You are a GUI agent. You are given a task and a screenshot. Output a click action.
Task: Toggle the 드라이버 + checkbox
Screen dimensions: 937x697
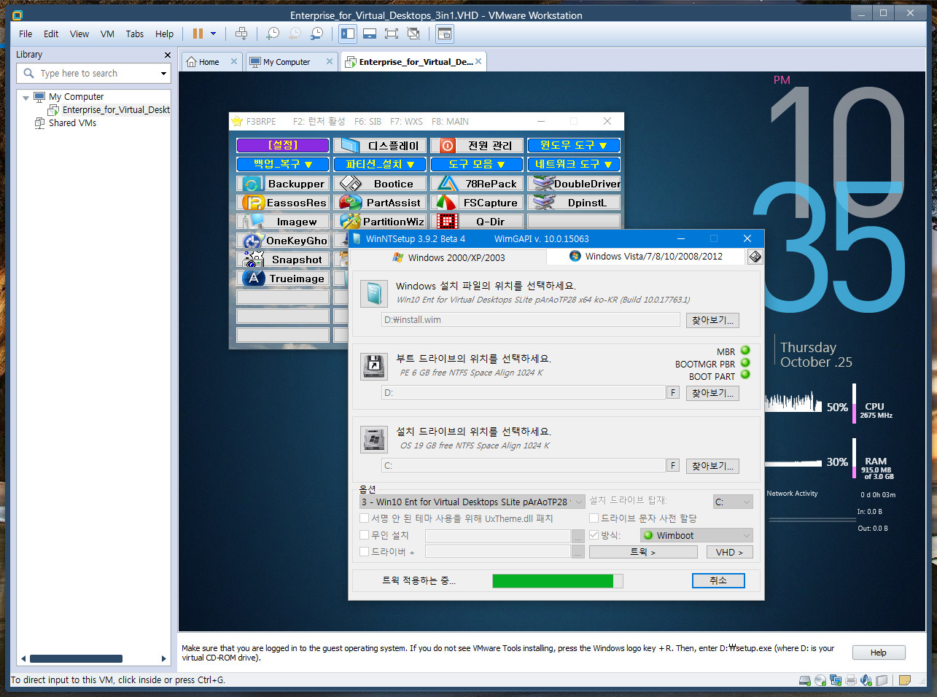pos(365,552)
